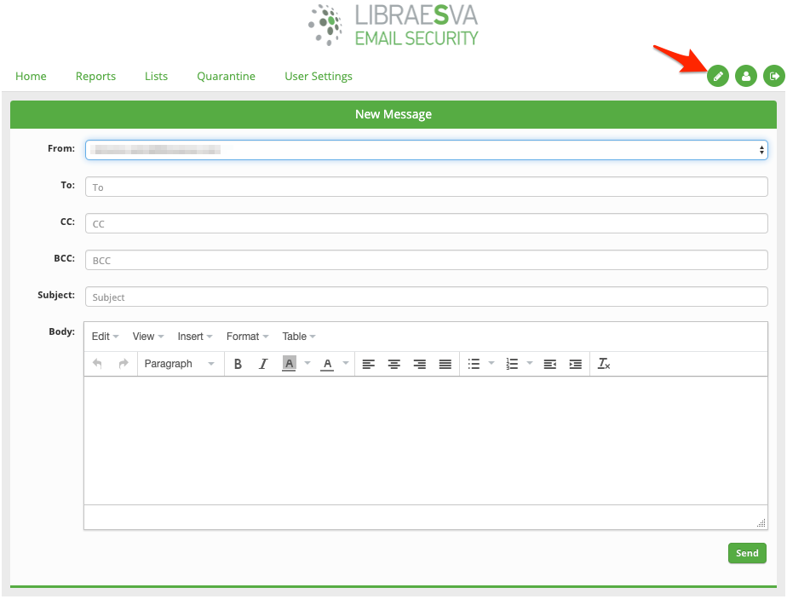Screen dimensions: 787x599
Task: Go to the Quarantine page
Action: coord(226,77)
